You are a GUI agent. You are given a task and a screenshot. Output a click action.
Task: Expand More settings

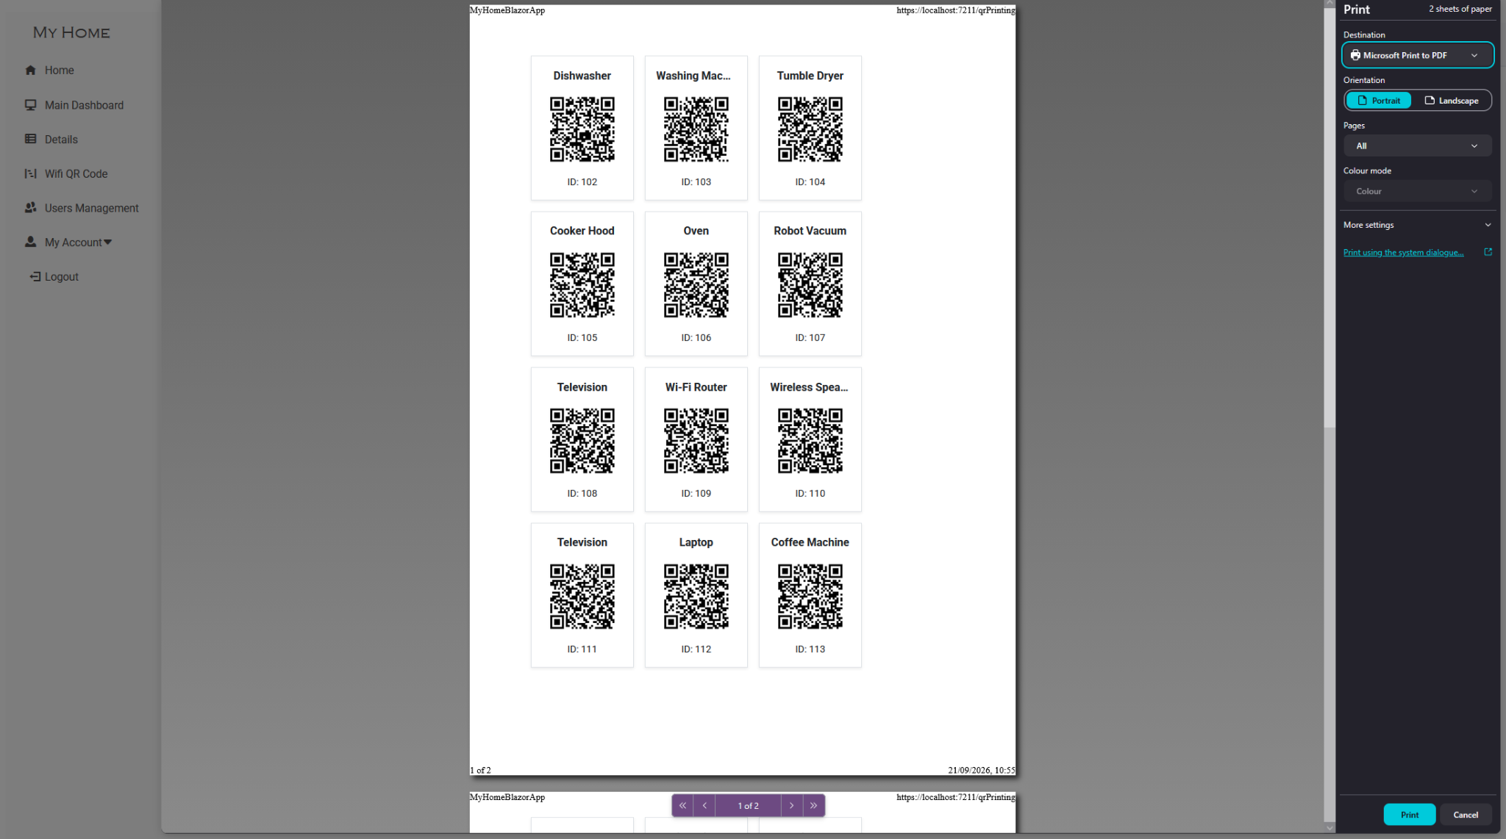tap(1417, 225)
